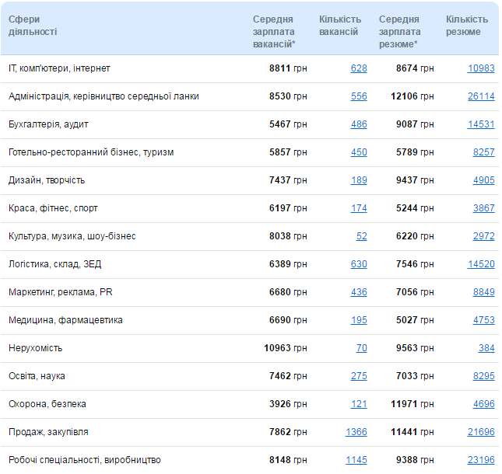Screen dimensions: 502x474
Task: Open the 630 vacancies link for Логістика
Action: 359,264
